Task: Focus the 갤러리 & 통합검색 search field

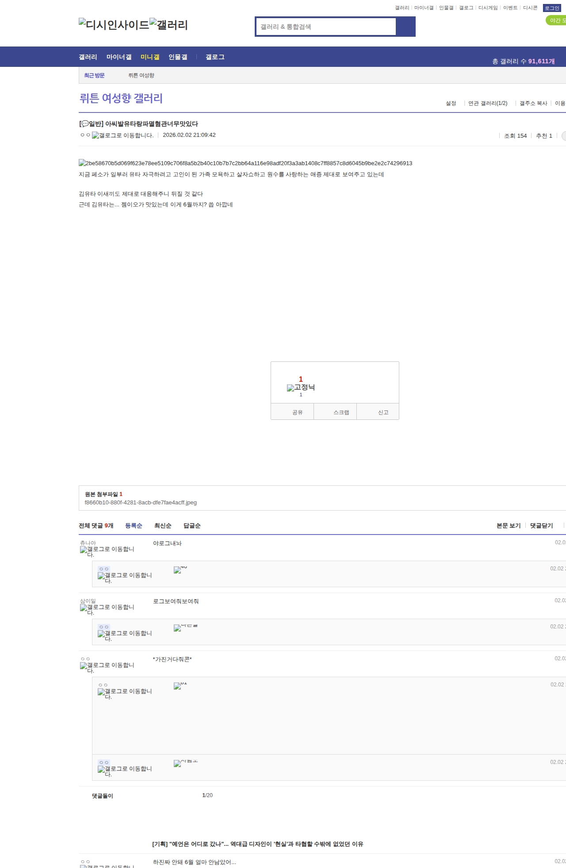Action: pos(326,27)
